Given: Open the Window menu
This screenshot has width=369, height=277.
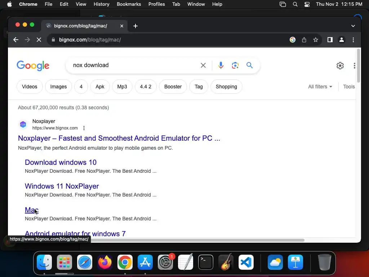Looking at the screenshot, I should [x=196, y=4].
